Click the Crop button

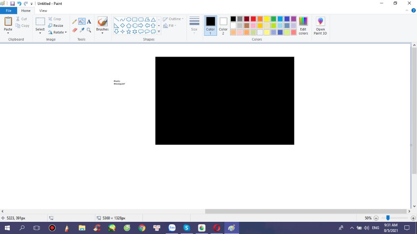55,19
